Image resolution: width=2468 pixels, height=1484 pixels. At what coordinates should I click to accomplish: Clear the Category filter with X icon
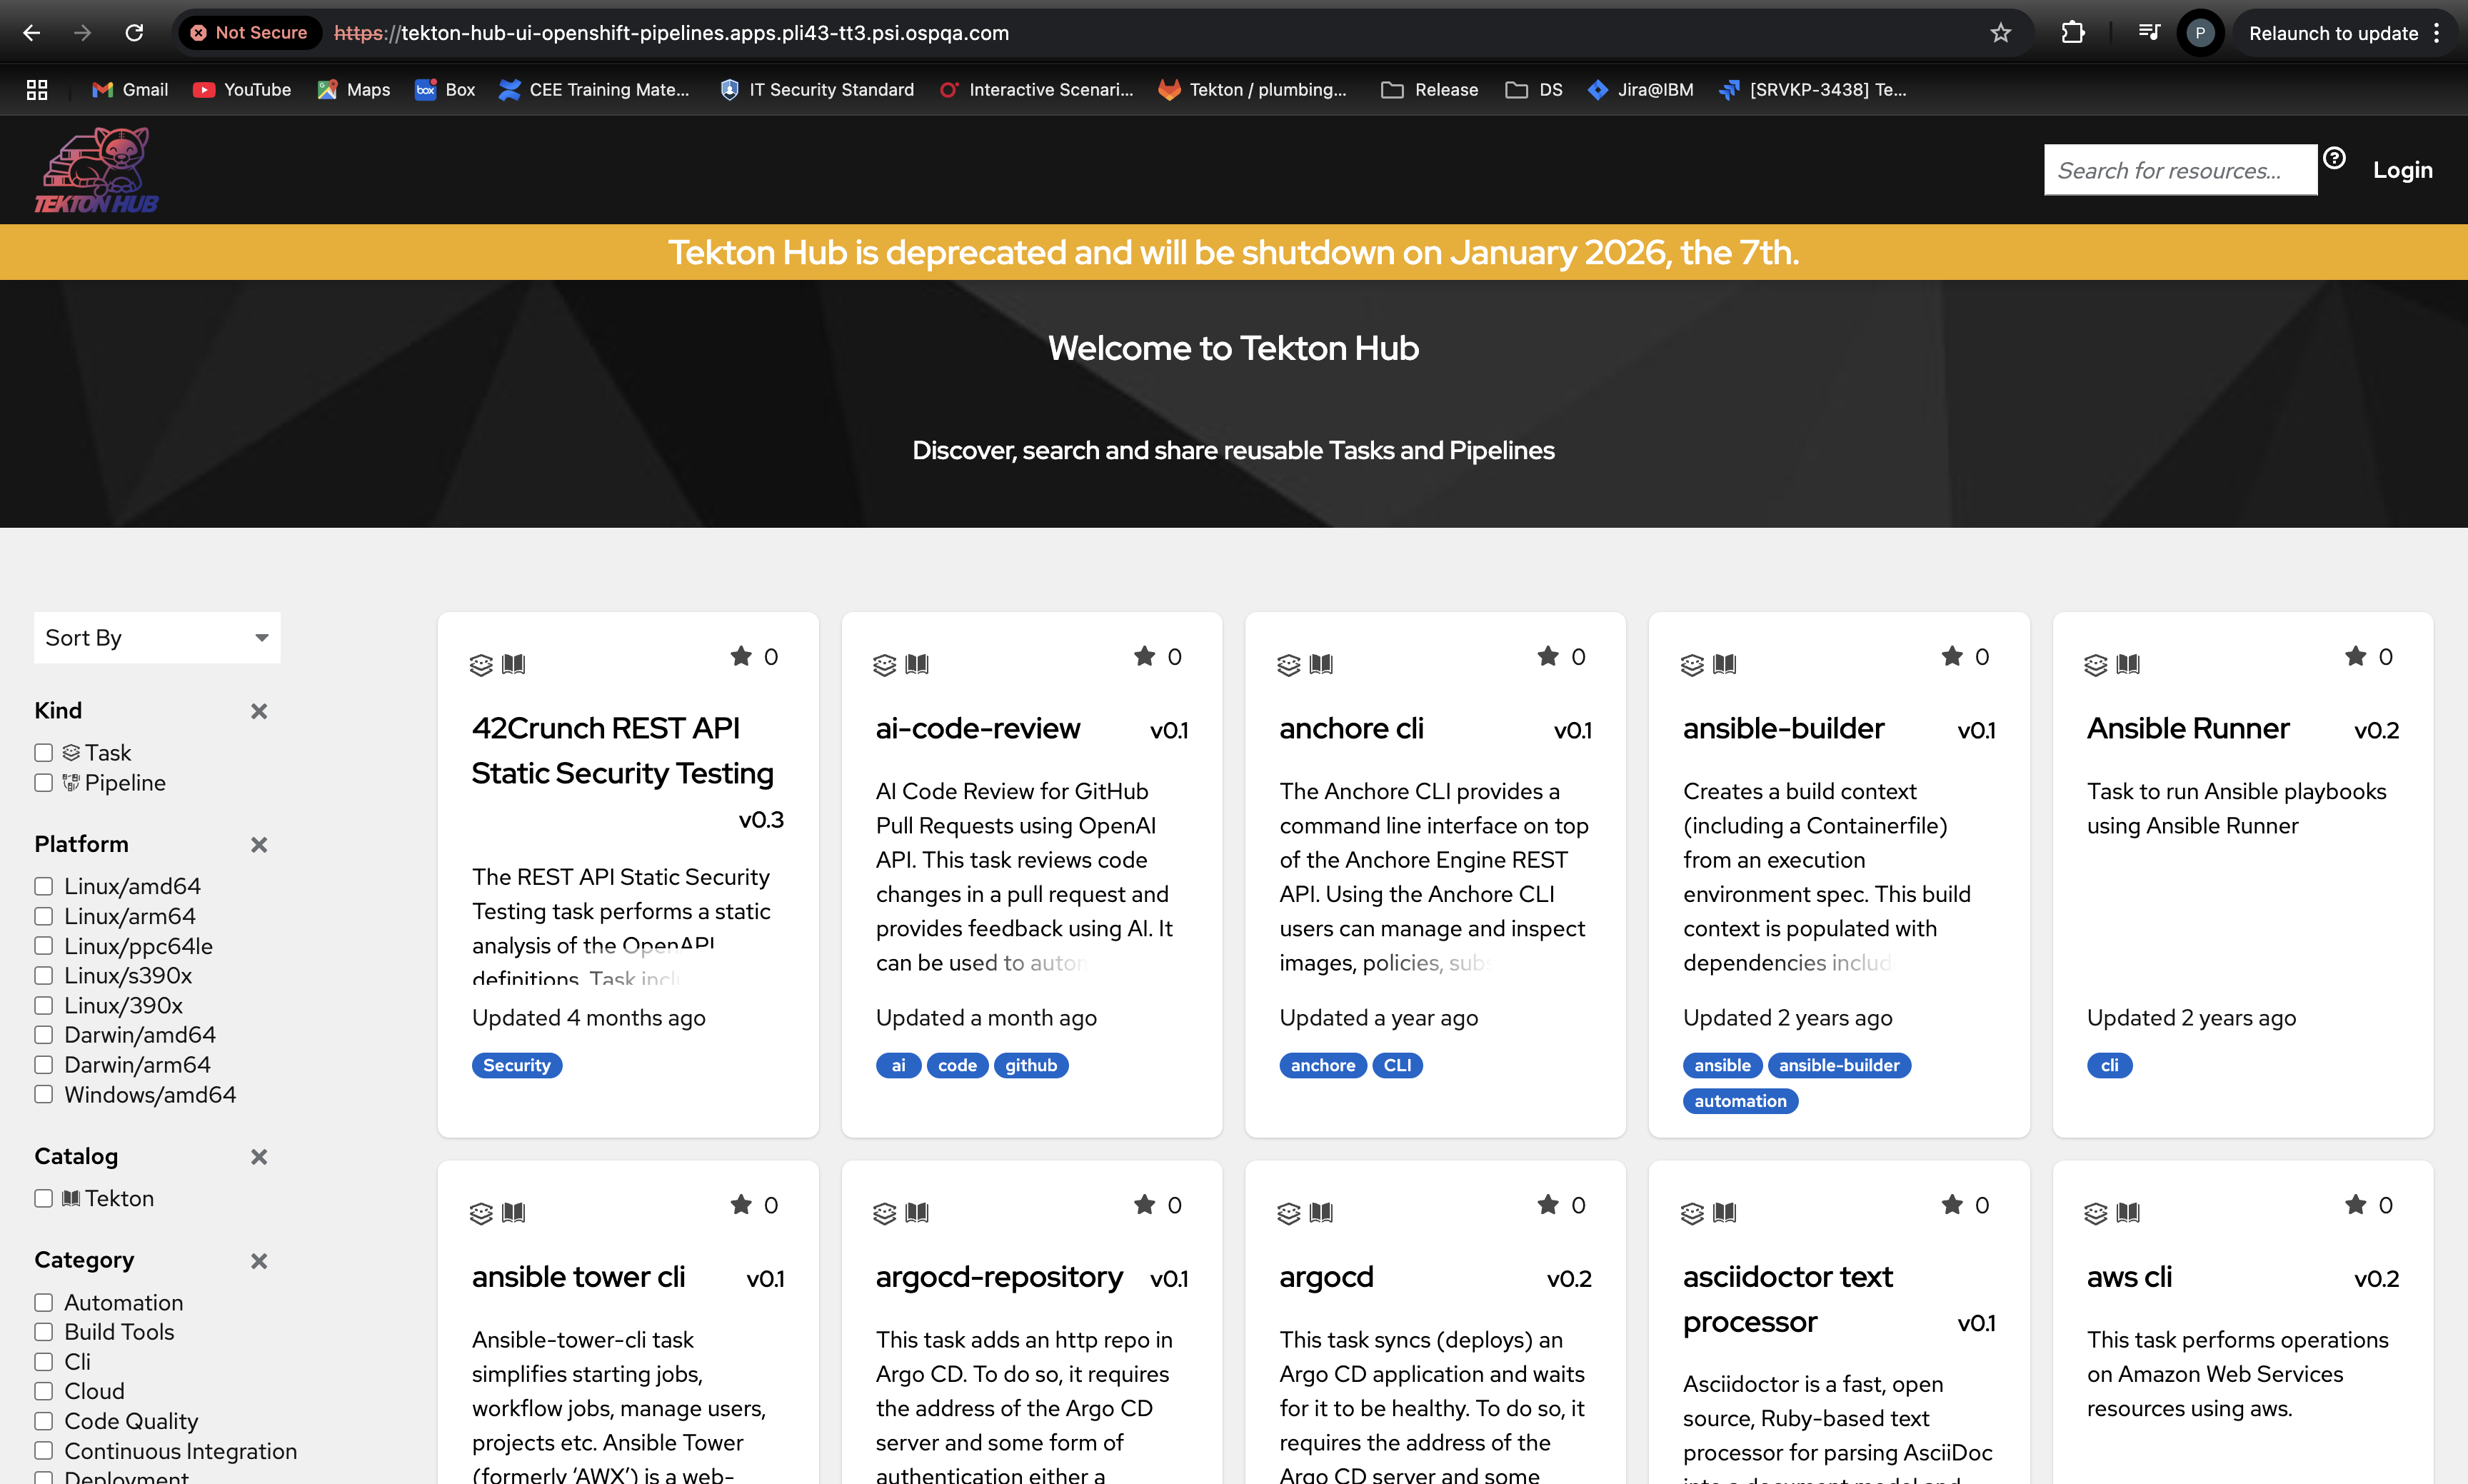(259, 1261)
